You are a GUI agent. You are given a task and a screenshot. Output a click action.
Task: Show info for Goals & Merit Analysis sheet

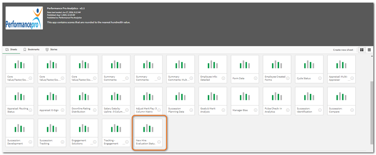point(223,110)
